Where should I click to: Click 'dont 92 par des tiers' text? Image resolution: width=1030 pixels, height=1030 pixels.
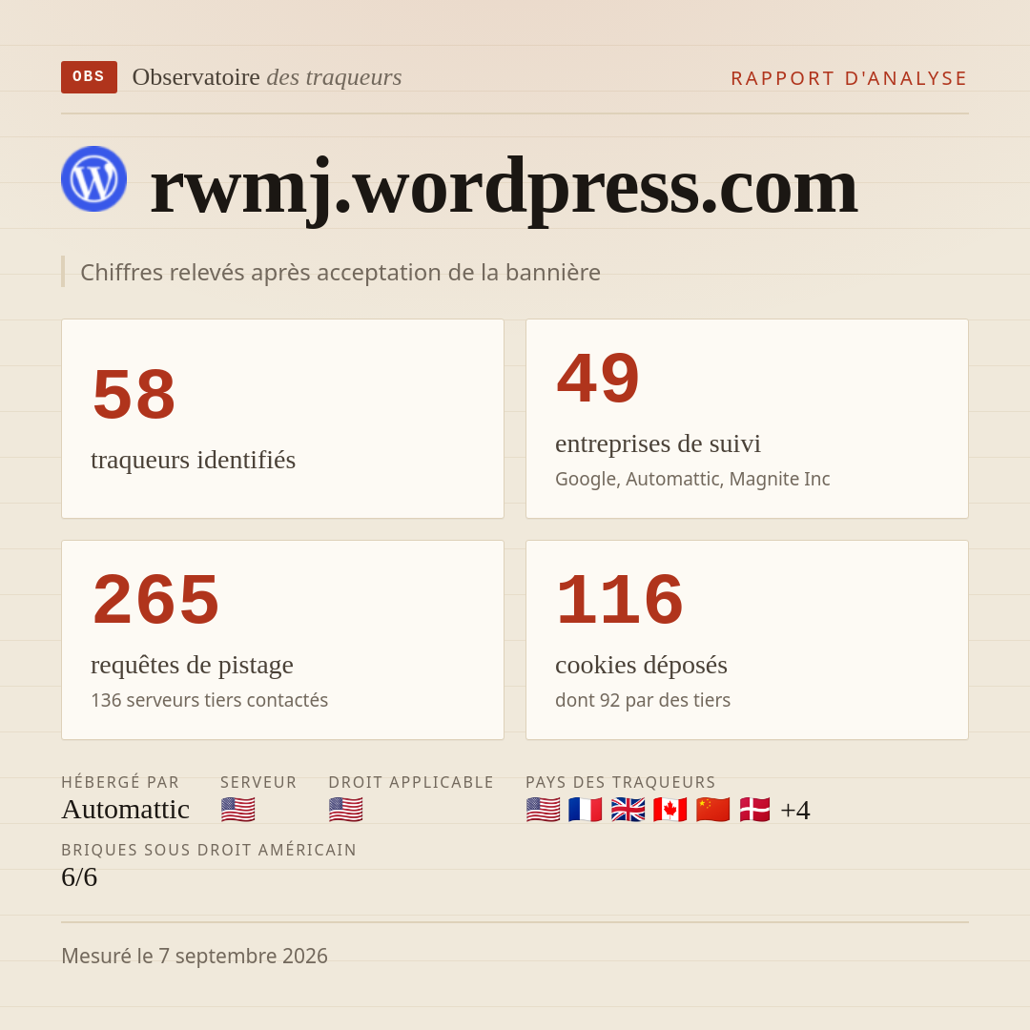[643, 700]
